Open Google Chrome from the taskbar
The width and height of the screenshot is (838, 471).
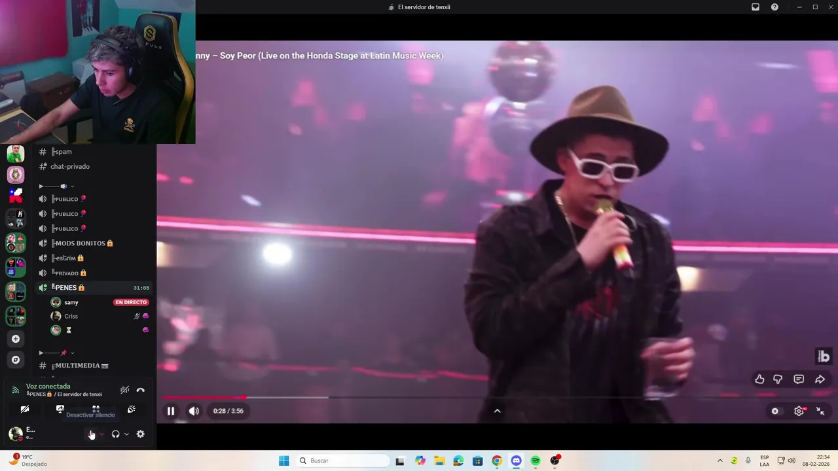click(497, 461)
